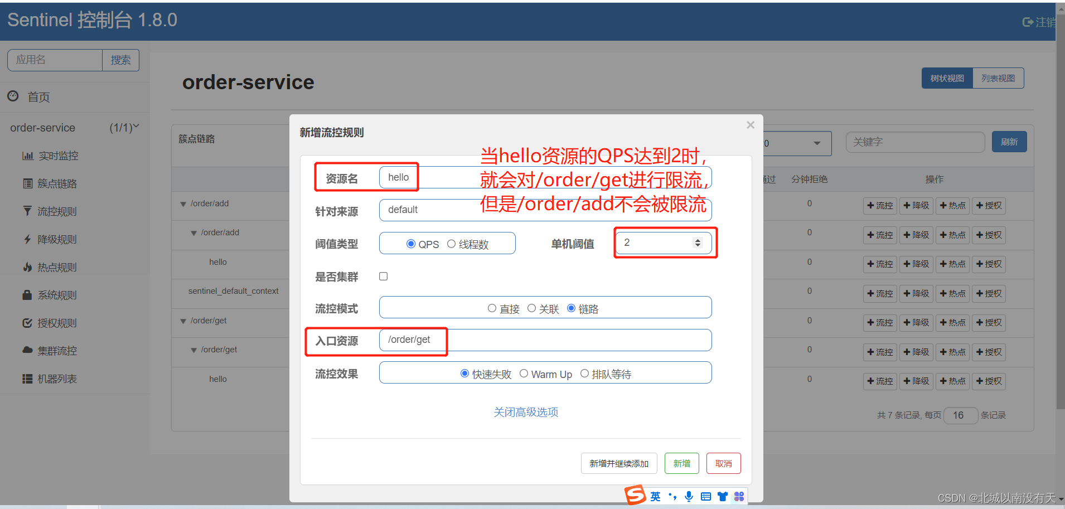Toggle Sogou 英 language mode
The image size is (1065, 509).
pos(655,496)
